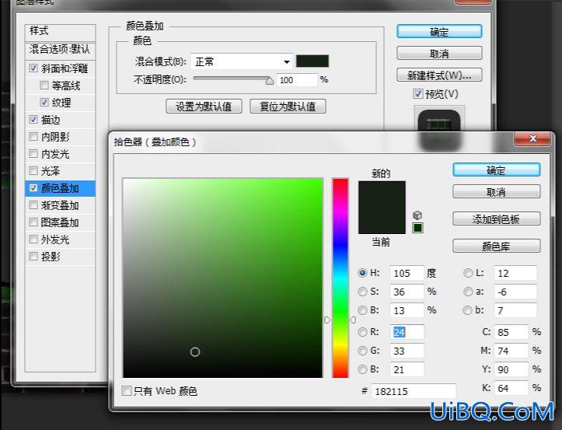Click the opacity value field showing 100

[x=297, y=79]
